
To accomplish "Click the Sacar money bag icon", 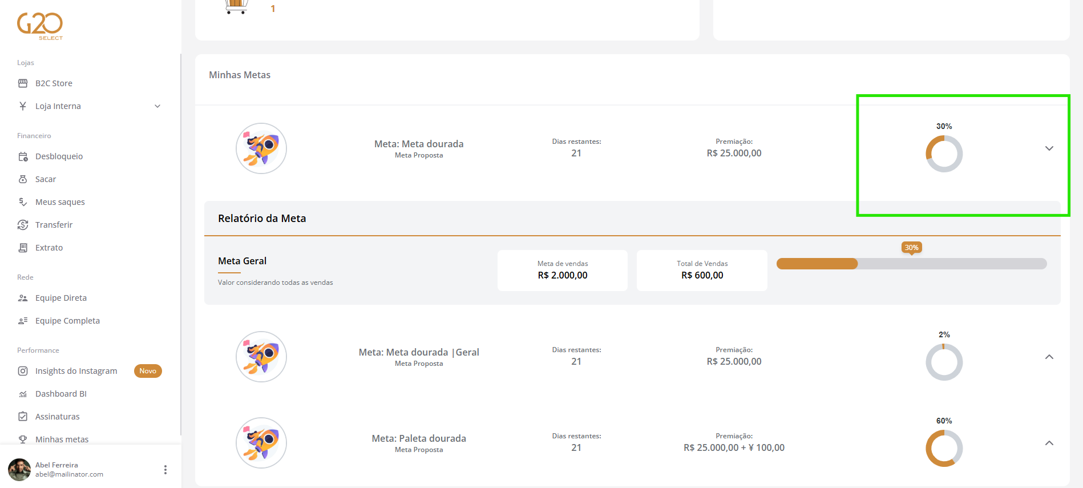I will pos(23,179).
